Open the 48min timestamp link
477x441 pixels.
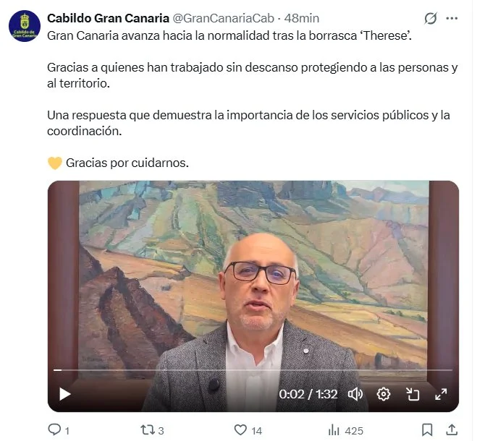coord(301,19)
